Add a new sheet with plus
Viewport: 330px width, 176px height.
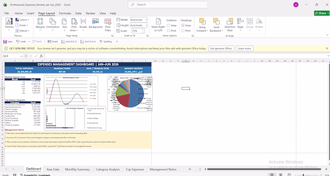point(190,169)
